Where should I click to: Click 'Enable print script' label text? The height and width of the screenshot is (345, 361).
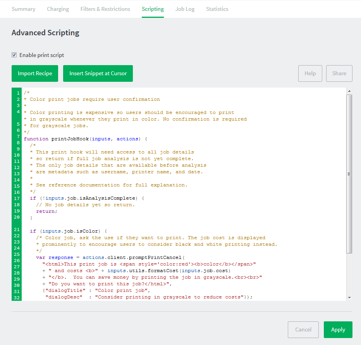pos(42,55)
